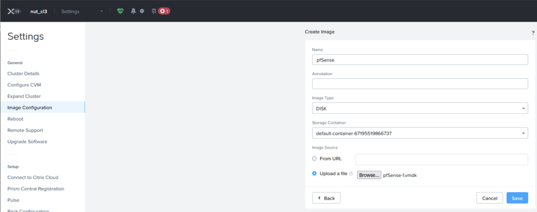Viewport: 537px width, 212px height.
Task: Open the green heart health status icon
Action: click(x=120, y=11)
